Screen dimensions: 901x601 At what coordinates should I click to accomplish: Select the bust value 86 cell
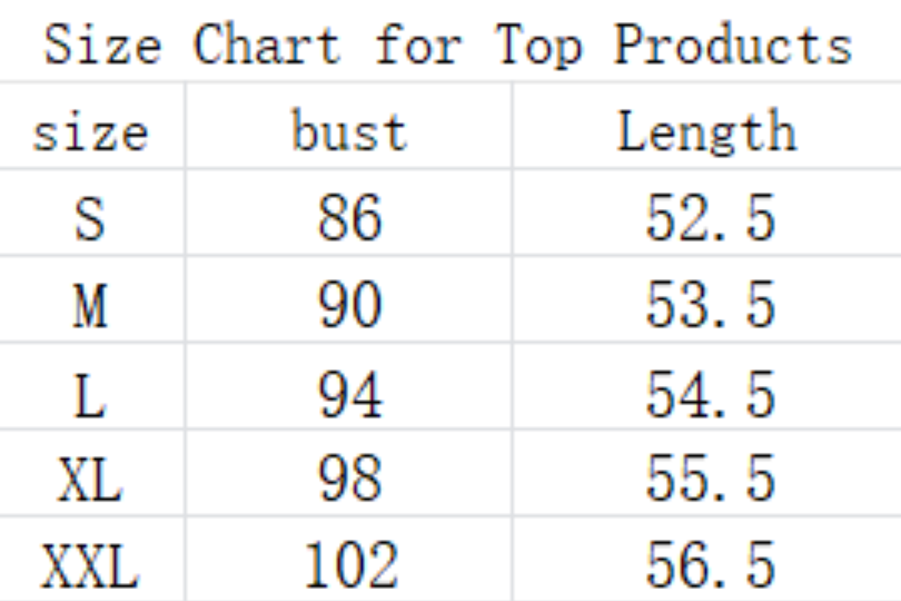[349, 218]
